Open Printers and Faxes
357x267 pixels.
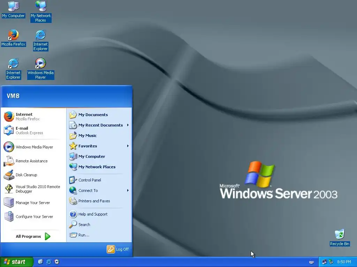point(99,201)
